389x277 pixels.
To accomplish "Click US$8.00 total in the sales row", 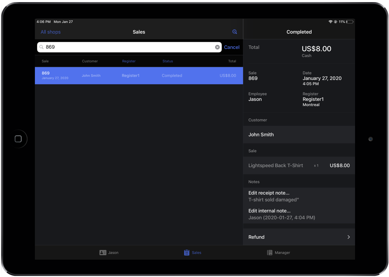I will click(x=228, y=76).
